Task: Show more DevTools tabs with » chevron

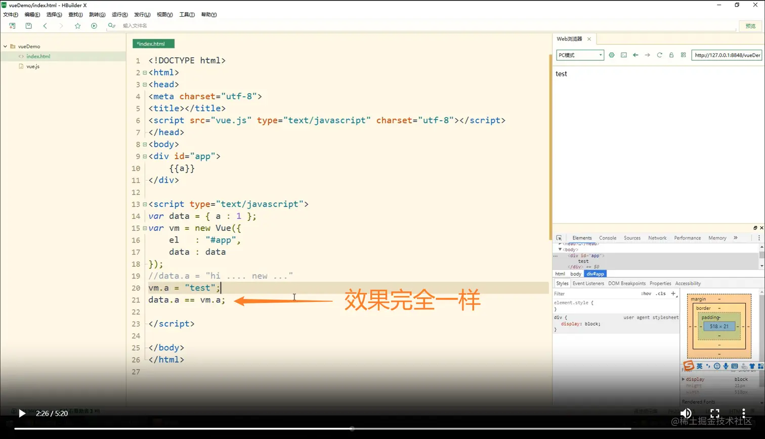Action: [736, 238]
